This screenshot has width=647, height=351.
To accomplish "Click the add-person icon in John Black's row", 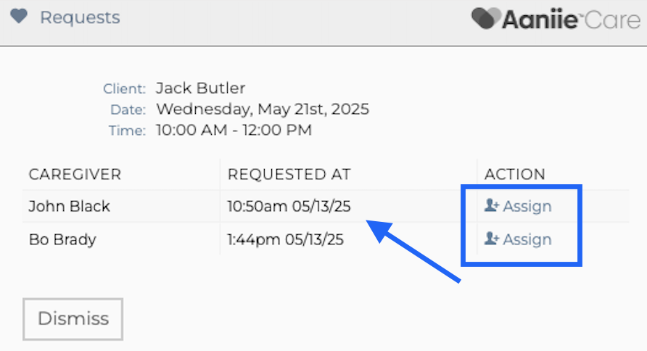I will click(492, 205).
